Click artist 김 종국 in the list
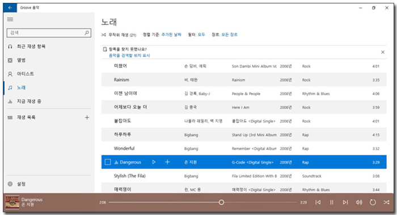Viewport: 397px width, 215px height. pos(191,107)
